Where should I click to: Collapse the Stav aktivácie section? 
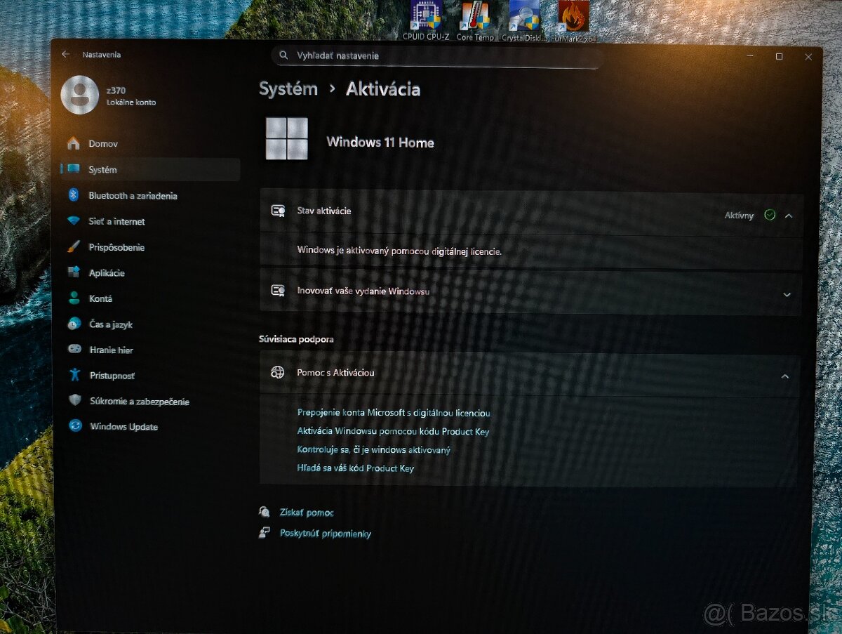787,216
